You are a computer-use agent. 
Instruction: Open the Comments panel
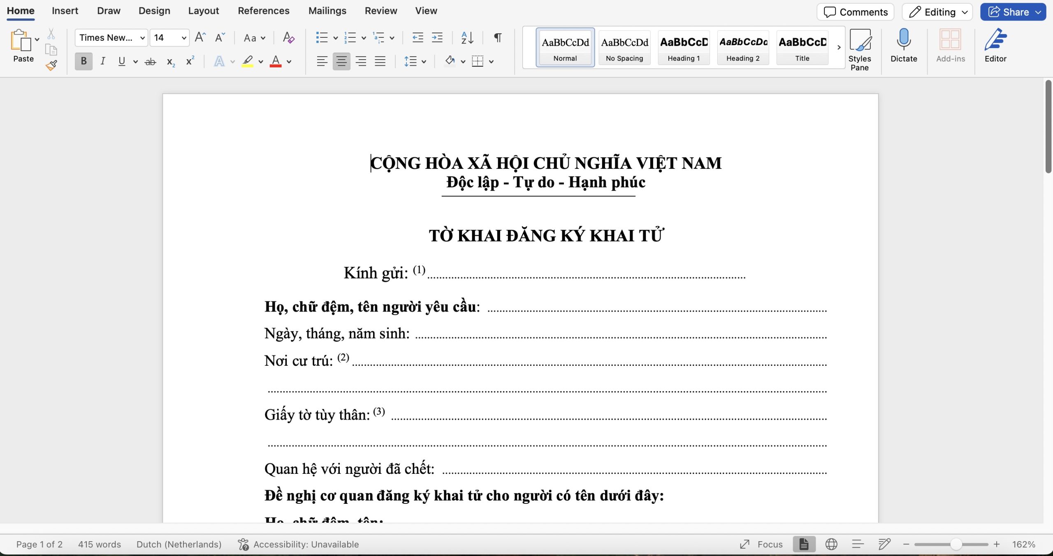855,12
